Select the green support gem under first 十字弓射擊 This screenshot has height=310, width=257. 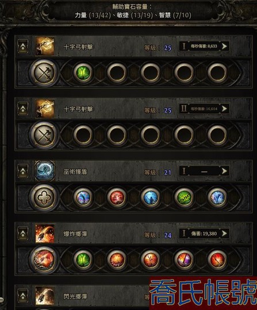pyautogui.click(x=83, y=72)
